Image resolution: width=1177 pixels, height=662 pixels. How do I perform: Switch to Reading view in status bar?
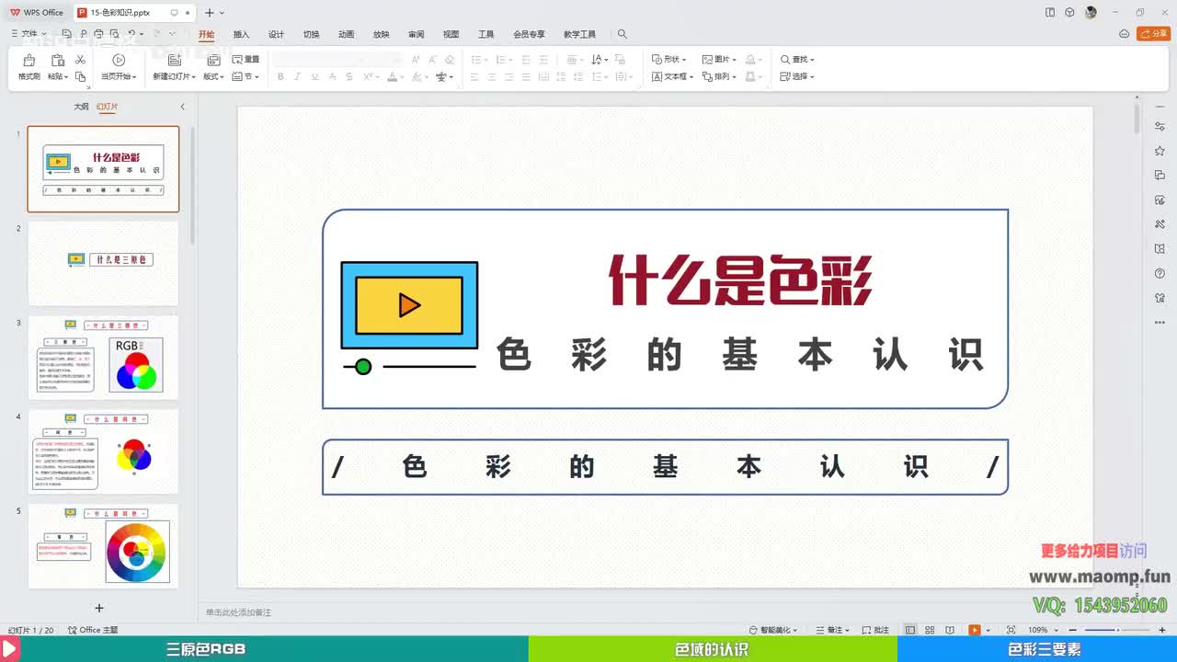(948, 630)
